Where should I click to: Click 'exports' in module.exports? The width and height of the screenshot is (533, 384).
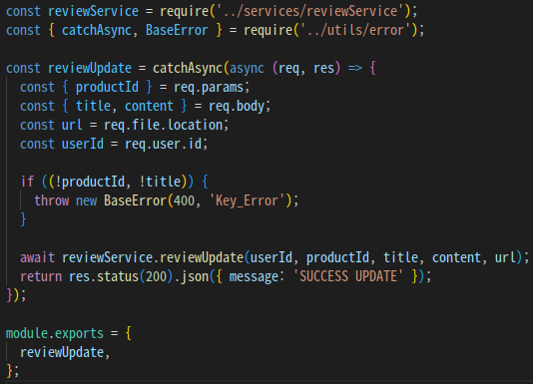click(x=79, y=334)
